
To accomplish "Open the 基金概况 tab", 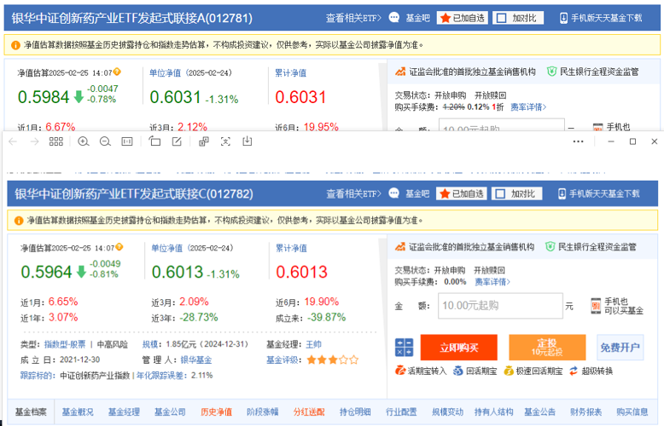I will pyautogui.click(x=78, y=412).
